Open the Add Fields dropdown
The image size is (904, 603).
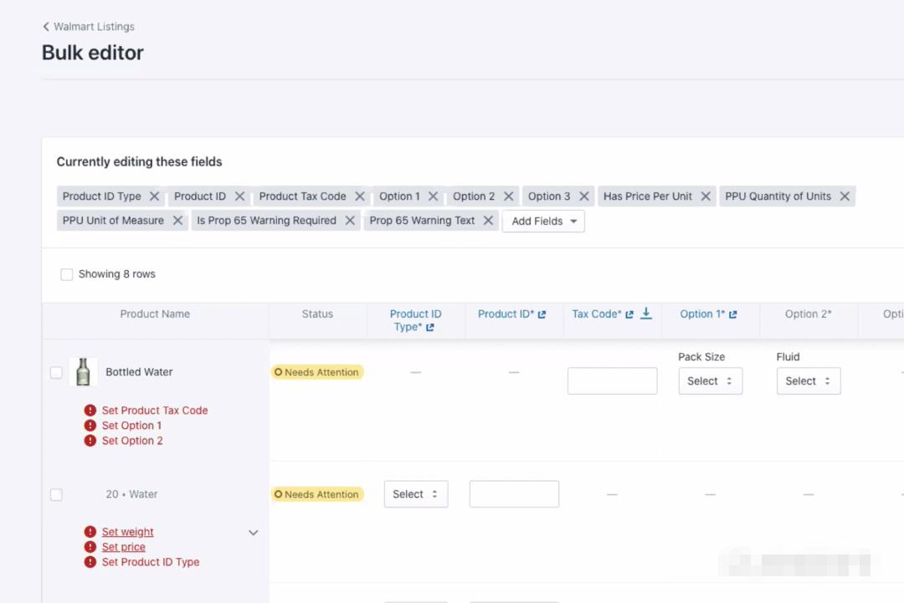pos(543,222)
